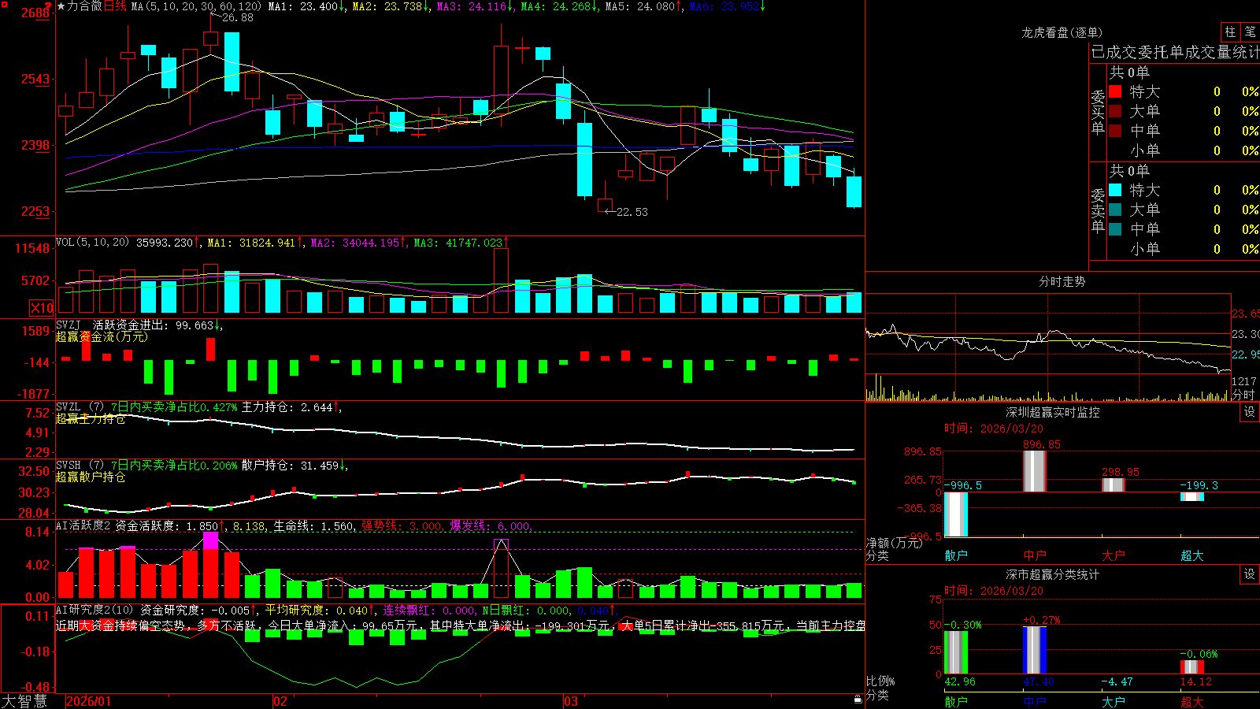This screenshot has width=1260, height=709.
Task: Open 设 settings for 深市超赢分类统计
Action: 1249,574
